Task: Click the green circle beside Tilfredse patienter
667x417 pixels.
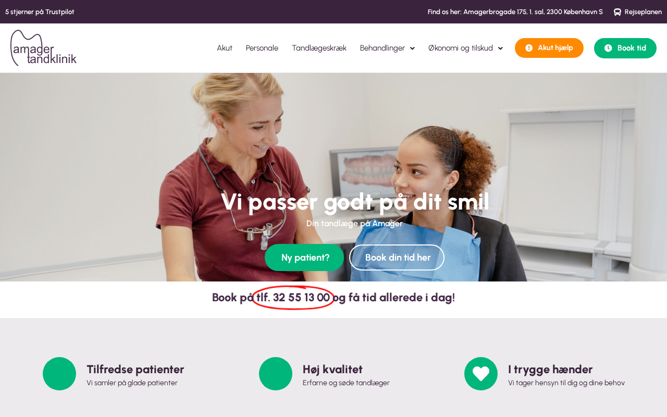Action: [59, 374]
